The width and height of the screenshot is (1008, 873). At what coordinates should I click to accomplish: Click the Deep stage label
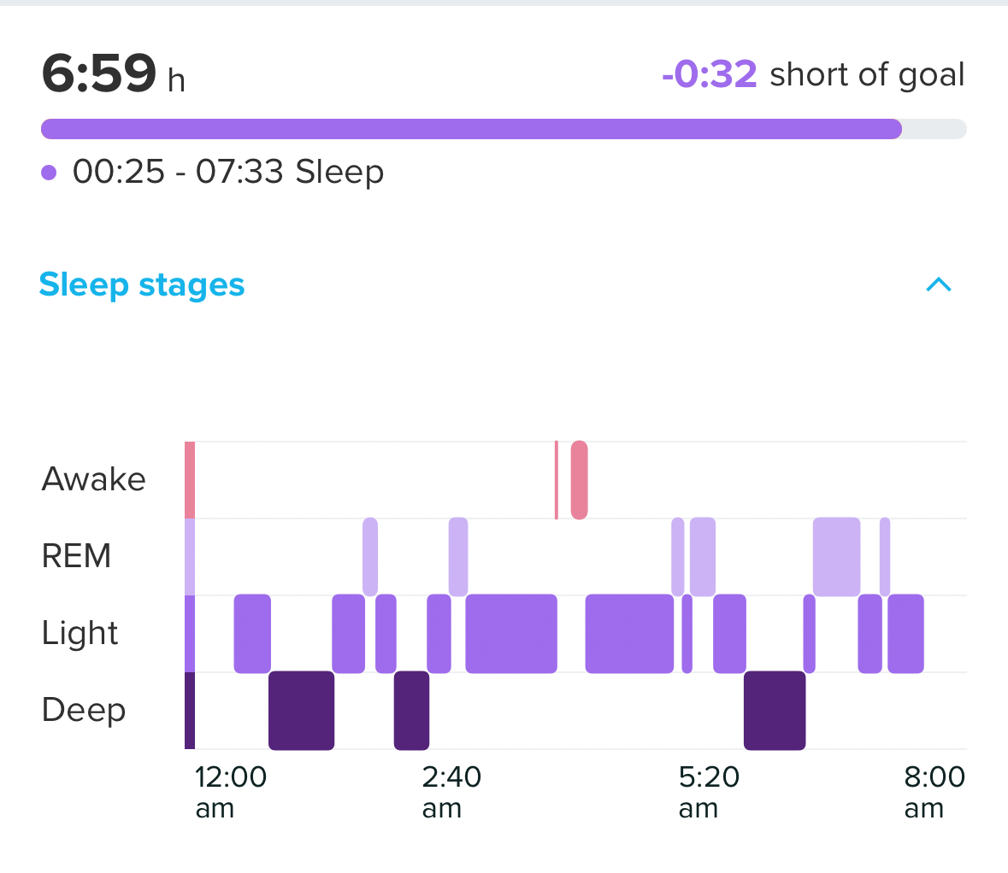pyautogui.click(x=84, y=710)
